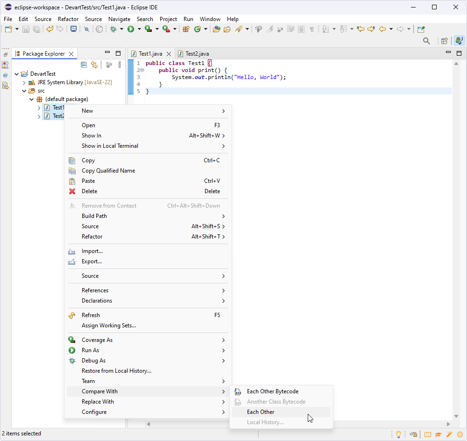The image size is (467, 441).
Task: Run the program with the green play icon
Action: 131,29
